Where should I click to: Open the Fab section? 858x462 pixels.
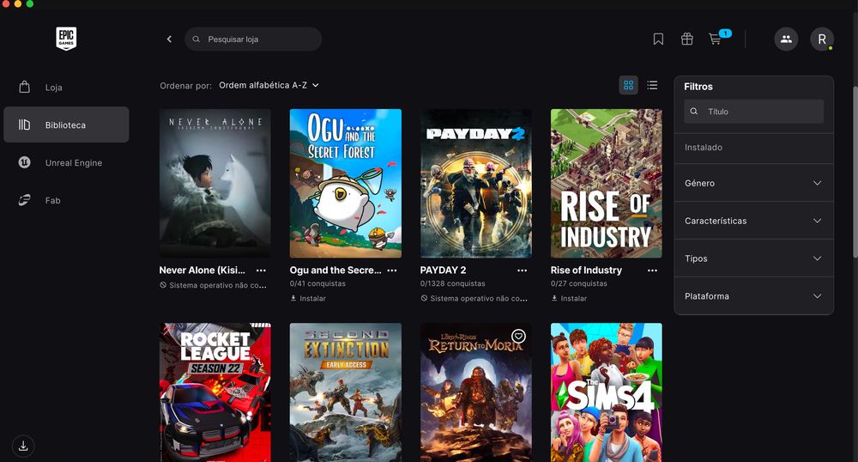[66, 200]
